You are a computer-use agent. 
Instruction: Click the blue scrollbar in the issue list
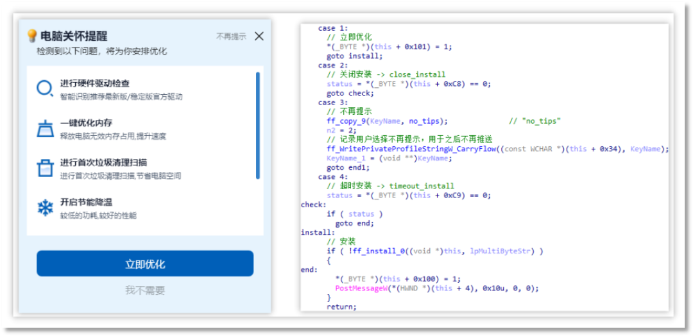coord(258,126)
